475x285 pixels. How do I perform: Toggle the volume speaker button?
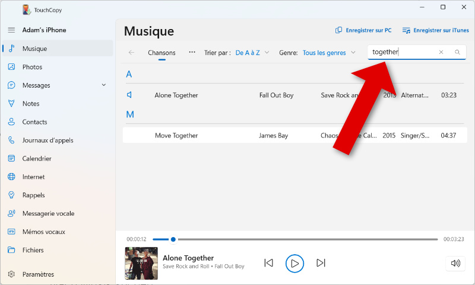coord(455,263)
